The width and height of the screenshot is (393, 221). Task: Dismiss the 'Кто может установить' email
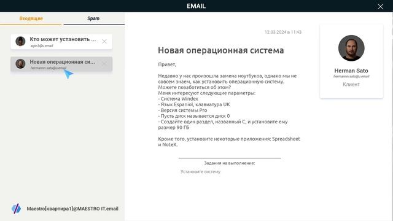[104, 41]
